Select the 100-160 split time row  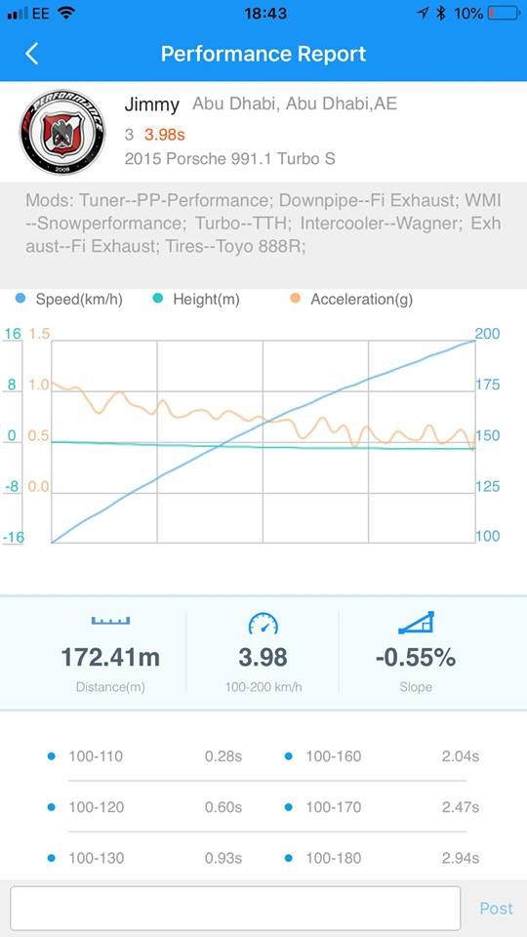pyautogui.click(x=383, y=755)
